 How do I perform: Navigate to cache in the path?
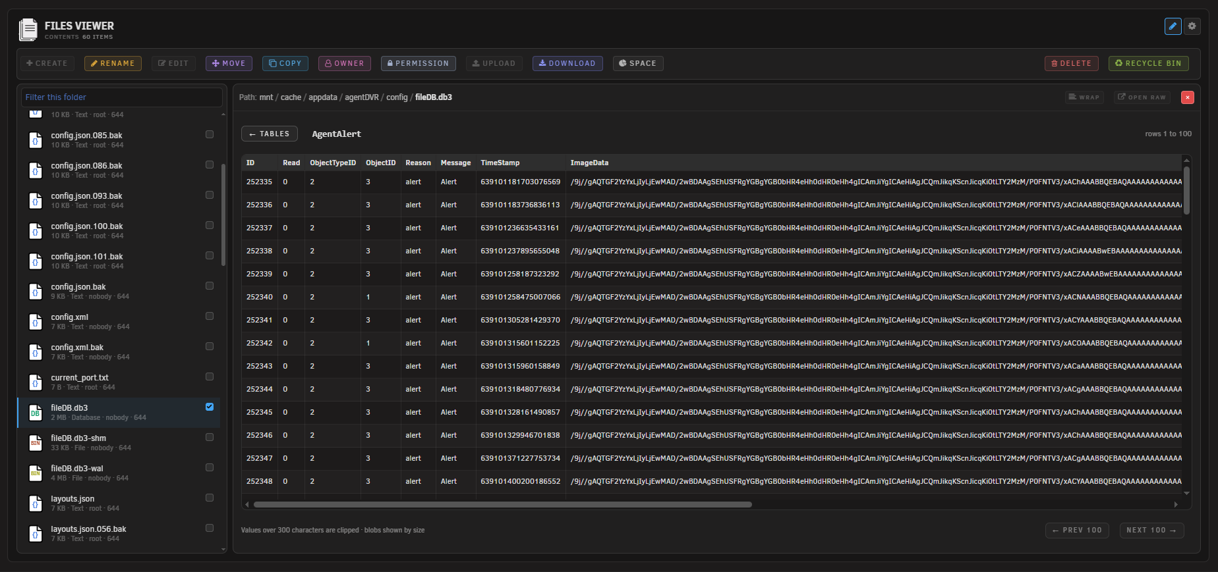[291, 97]
